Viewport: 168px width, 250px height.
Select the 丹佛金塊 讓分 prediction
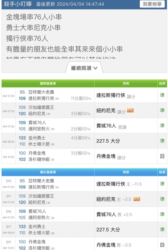pyautogui.click(x=111, y=156)
